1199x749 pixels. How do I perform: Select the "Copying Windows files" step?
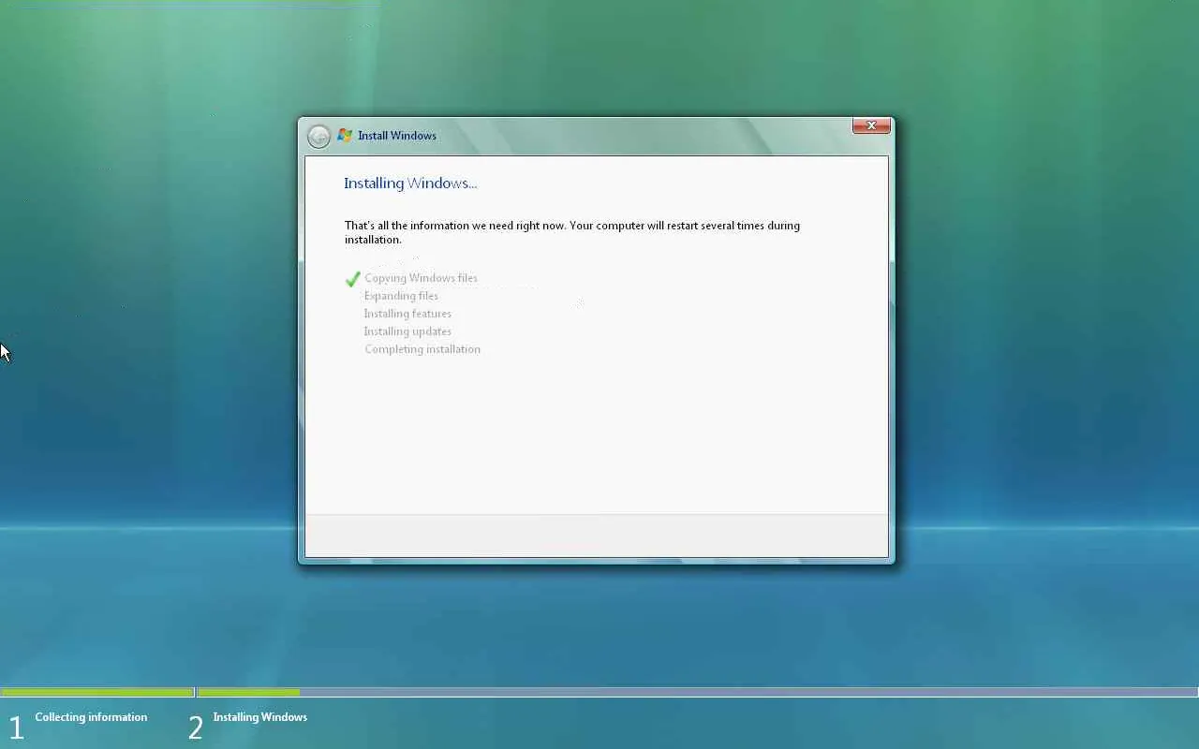coord(421,278)
